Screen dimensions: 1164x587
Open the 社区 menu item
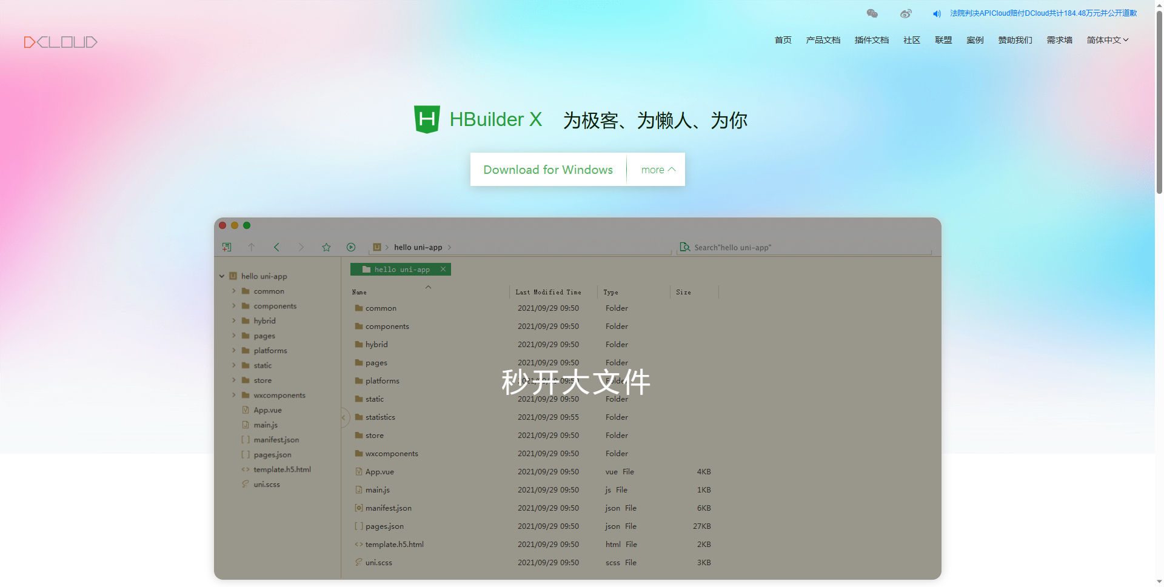pos(911,40)
